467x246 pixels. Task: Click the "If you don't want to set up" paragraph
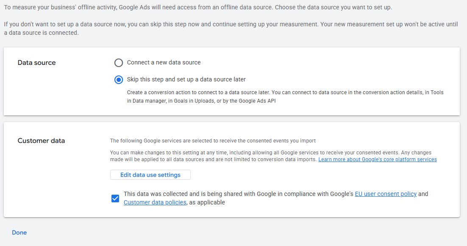coord(231,25)
